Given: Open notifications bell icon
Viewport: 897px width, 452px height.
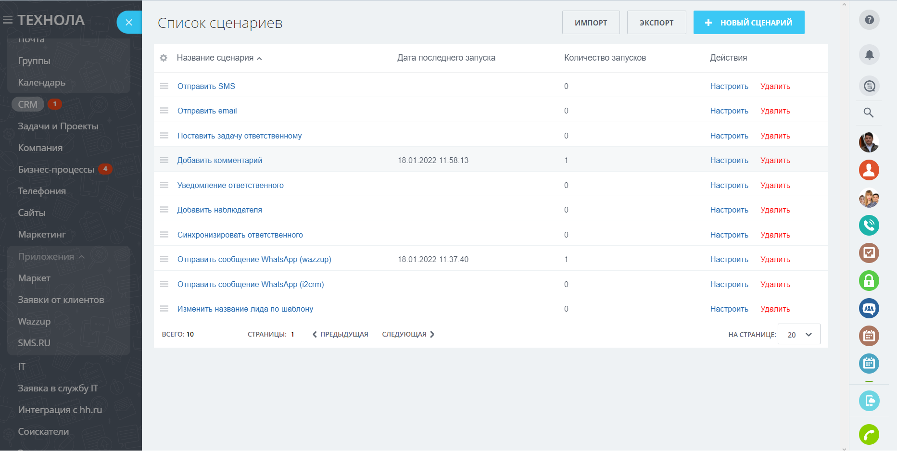Looking at the screenshot, I should [869, 55].
